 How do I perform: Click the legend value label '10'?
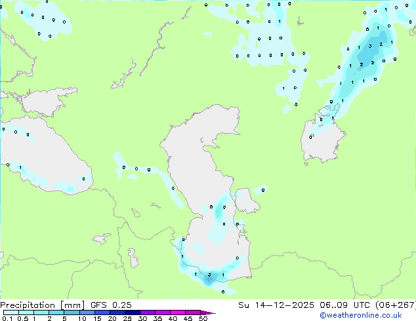[82, 318]
